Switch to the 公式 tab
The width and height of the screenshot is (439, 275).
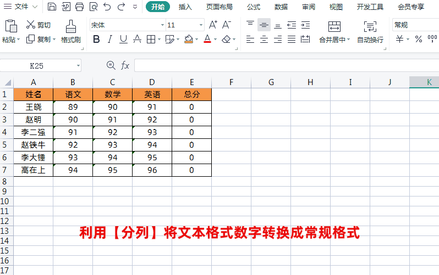pyautogui.click(x=254, y=7)
